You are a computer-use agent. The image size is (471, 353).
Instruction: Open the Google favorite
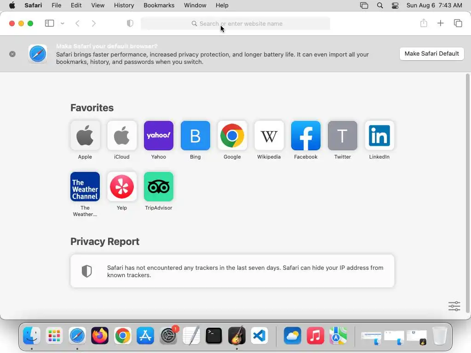(232, 136)
